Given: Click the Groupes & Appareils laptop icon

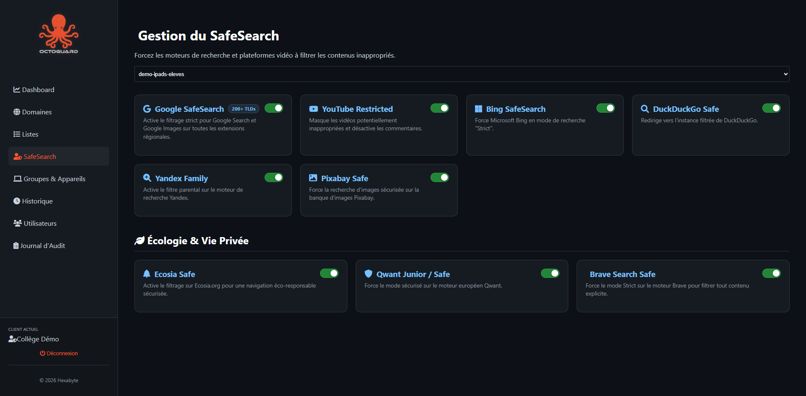Looking at the screenshot, I should tap(18, 179).
